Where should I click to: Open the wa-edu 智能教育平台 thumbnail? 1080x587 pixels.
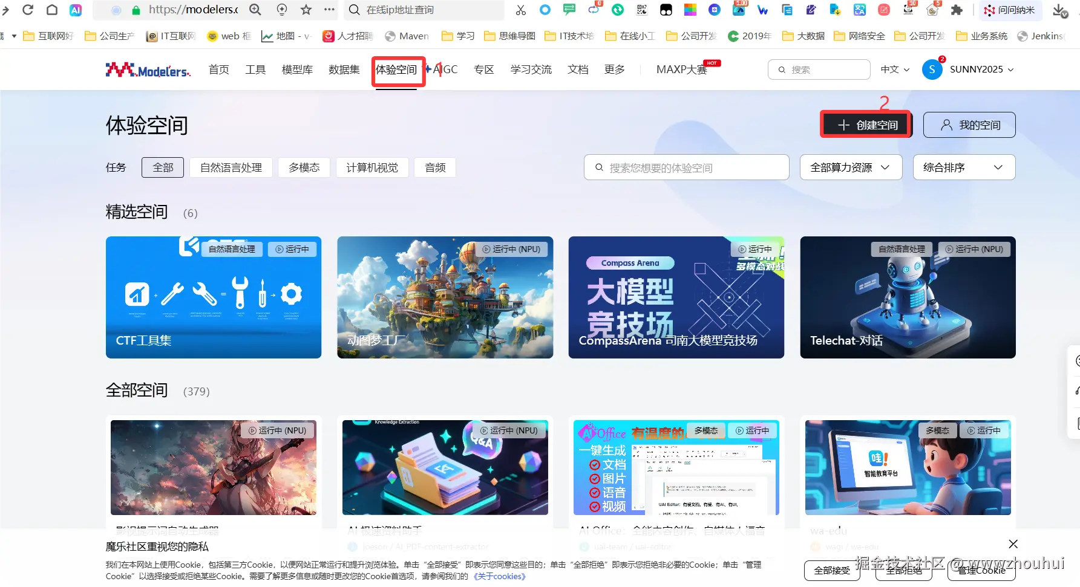tap(908, 467)
